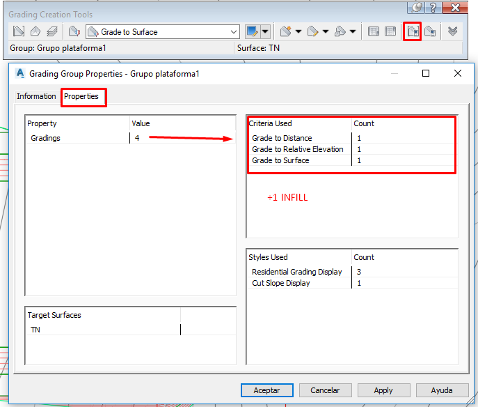Click the Residential Grading Display count 3
478x407 pixels.
[x=359, y=272]
